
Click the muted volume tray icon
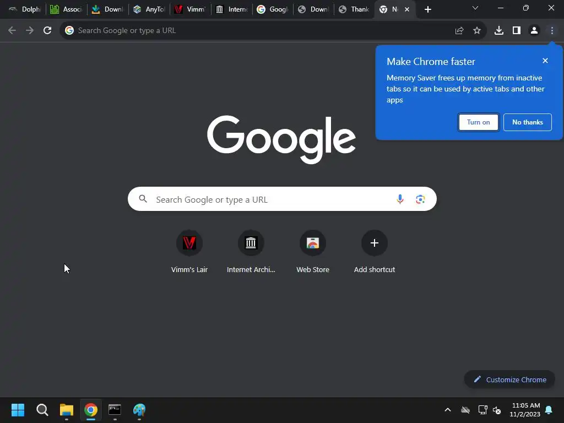(497, 410)
